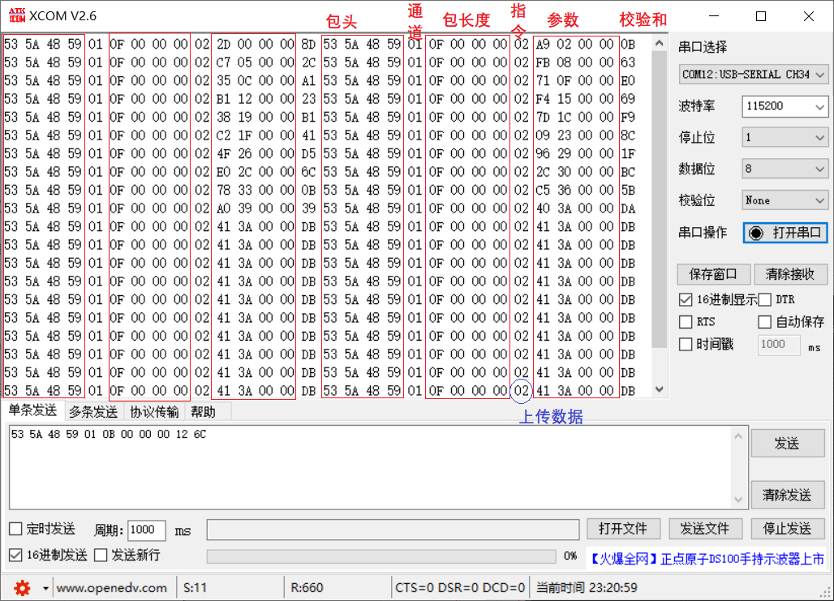Click the 周期 period field showing 1000
The image size is (834, 601).
(x=146, y=530)
